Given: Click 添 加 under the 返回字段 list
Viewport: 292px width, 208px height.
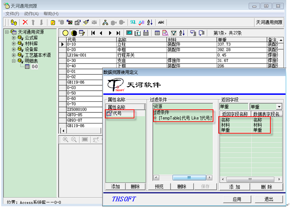Looking at the screenshot, I should (x=235, y=187).
